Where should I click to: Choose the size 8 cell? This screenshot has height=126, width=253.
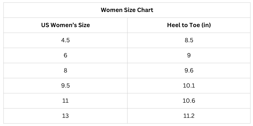(65, 71)
